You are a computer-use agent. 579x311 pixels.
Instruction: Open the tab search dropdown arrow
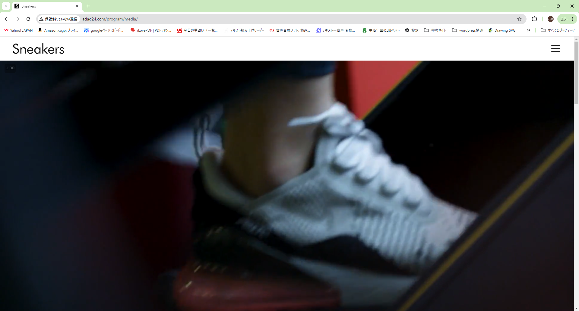point(6,6)
